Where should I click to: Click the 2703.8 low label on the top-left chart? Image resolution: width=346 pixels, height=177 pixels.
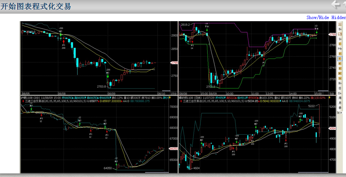tap(102, 87)
